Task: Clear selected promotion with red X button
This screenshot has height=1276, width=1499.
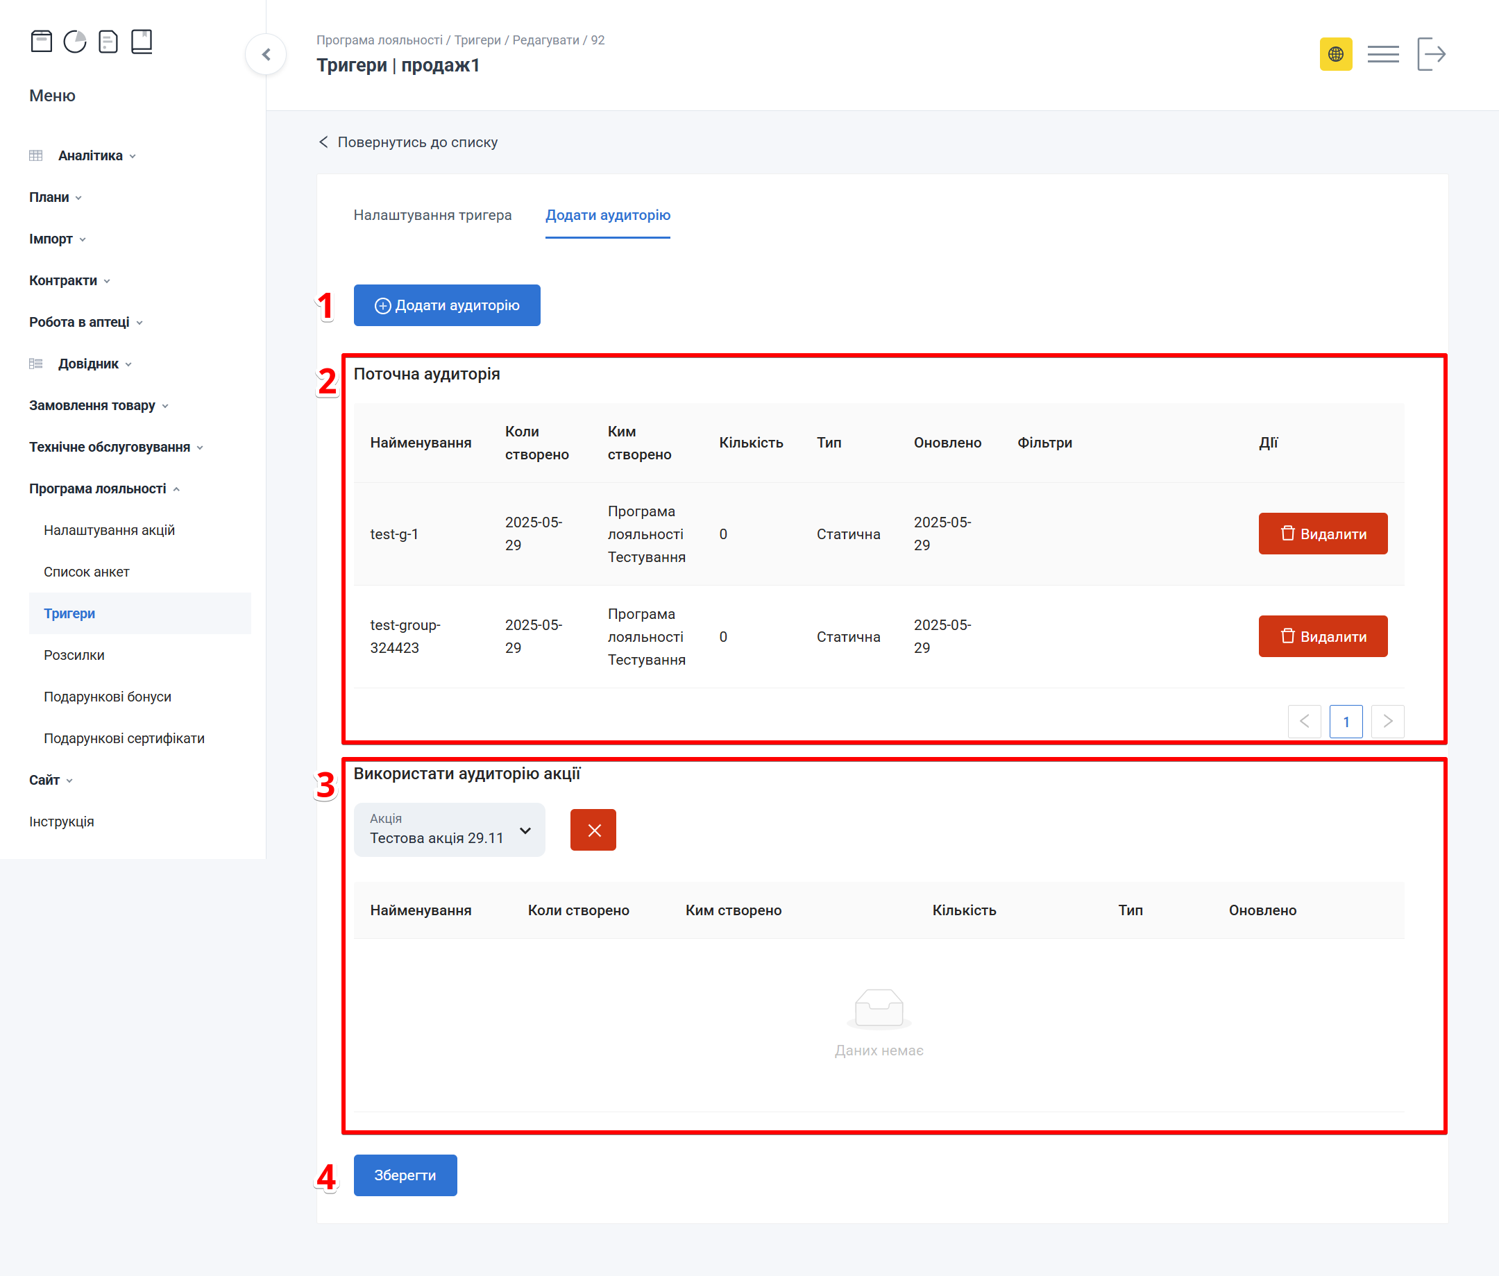Action: (x=593, y=830)
